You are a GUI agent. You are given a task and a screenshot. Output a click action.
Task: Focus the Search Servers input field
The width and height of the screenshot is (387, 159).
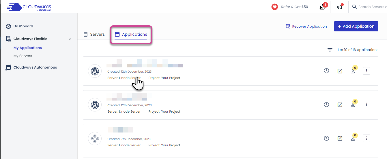point(372,7)
